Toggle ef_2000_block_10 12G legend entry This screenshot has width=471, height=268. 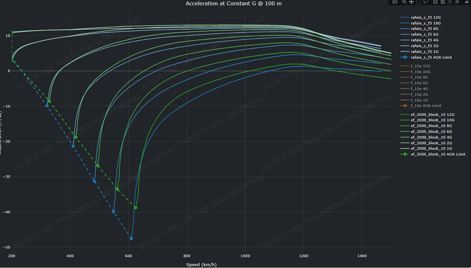pos(428,114)
